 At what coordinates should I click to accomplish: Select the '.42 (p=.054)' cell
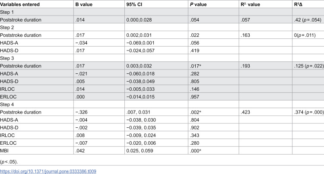[x=308, y=20]
